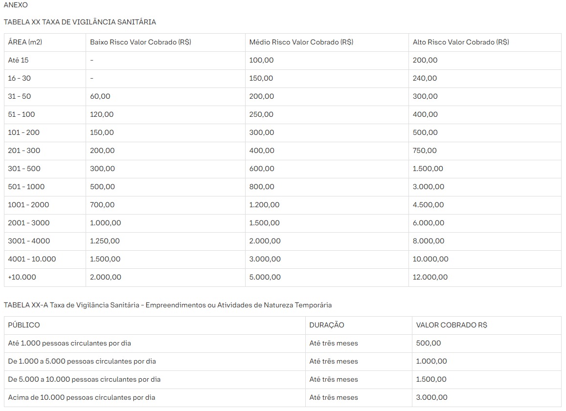Click the 750,00 high-risk value cell
Screen dimensions: 566x411
[425, 151]
